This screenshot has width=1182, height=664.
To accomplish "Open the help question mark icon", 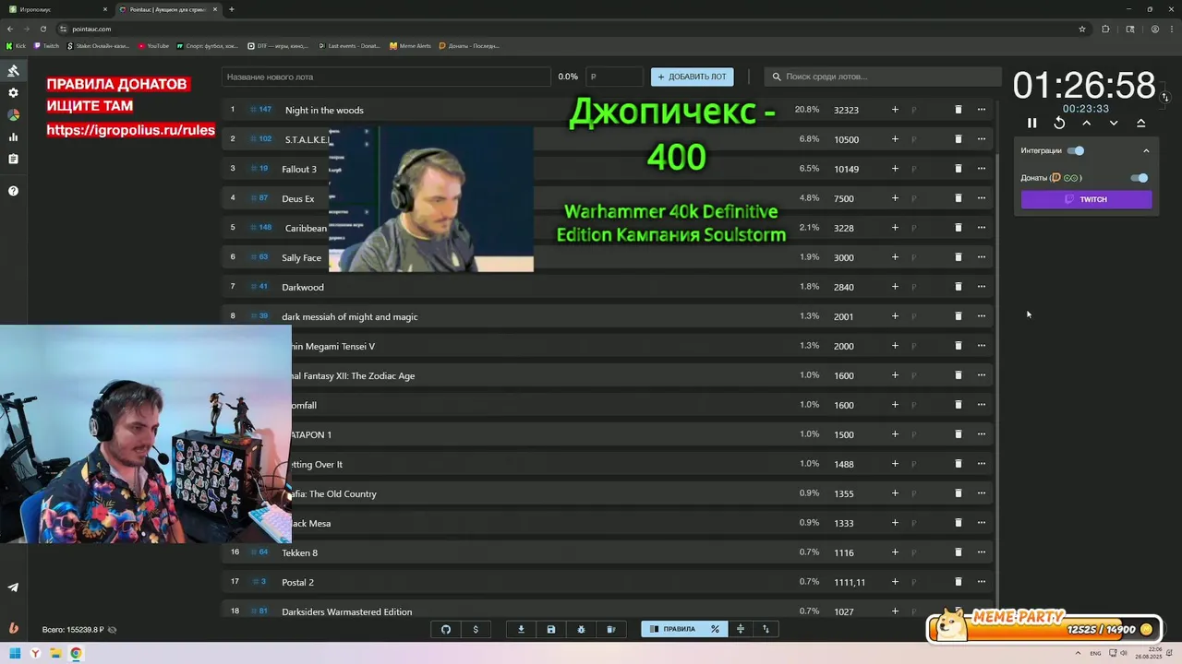I will click(13, 191).
